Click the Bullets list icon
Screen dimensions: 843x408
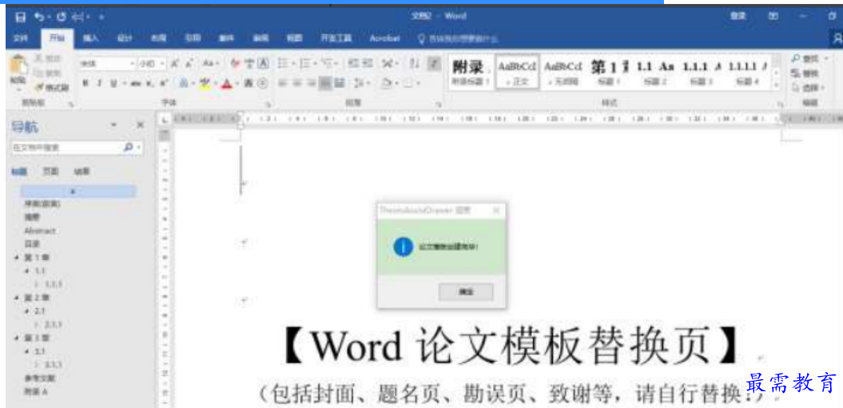[284, 64]
